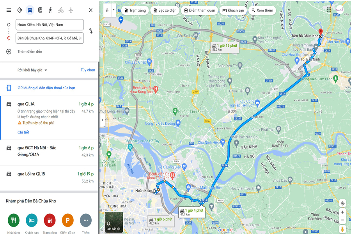Zoom out on the map
The height and width of the screenshot is (234, 351).
(342, 220)
